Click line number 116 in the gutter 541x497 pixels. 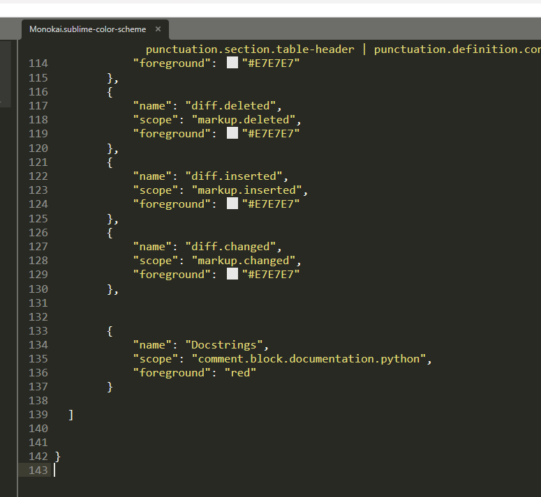pyautogui.click(x=38, y=92)
